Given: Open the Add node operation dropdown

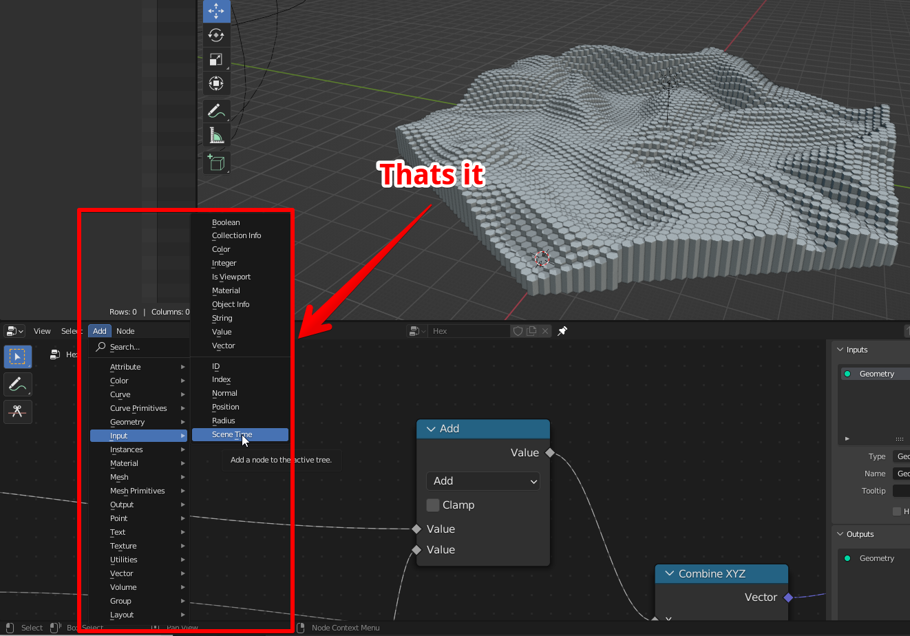Looking at the screenshot, I should (483, 480).
